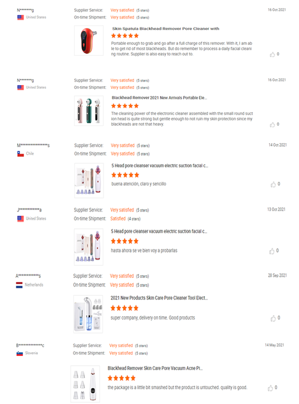Image resolution: width=299 pixels, height=404 pixels.
Task: Click the Netherlands flag icon
Action: point(19,285)
